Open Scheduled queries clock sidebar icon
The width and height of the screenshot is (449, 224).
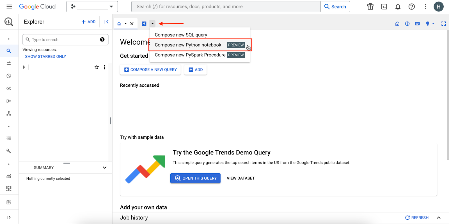9,76
